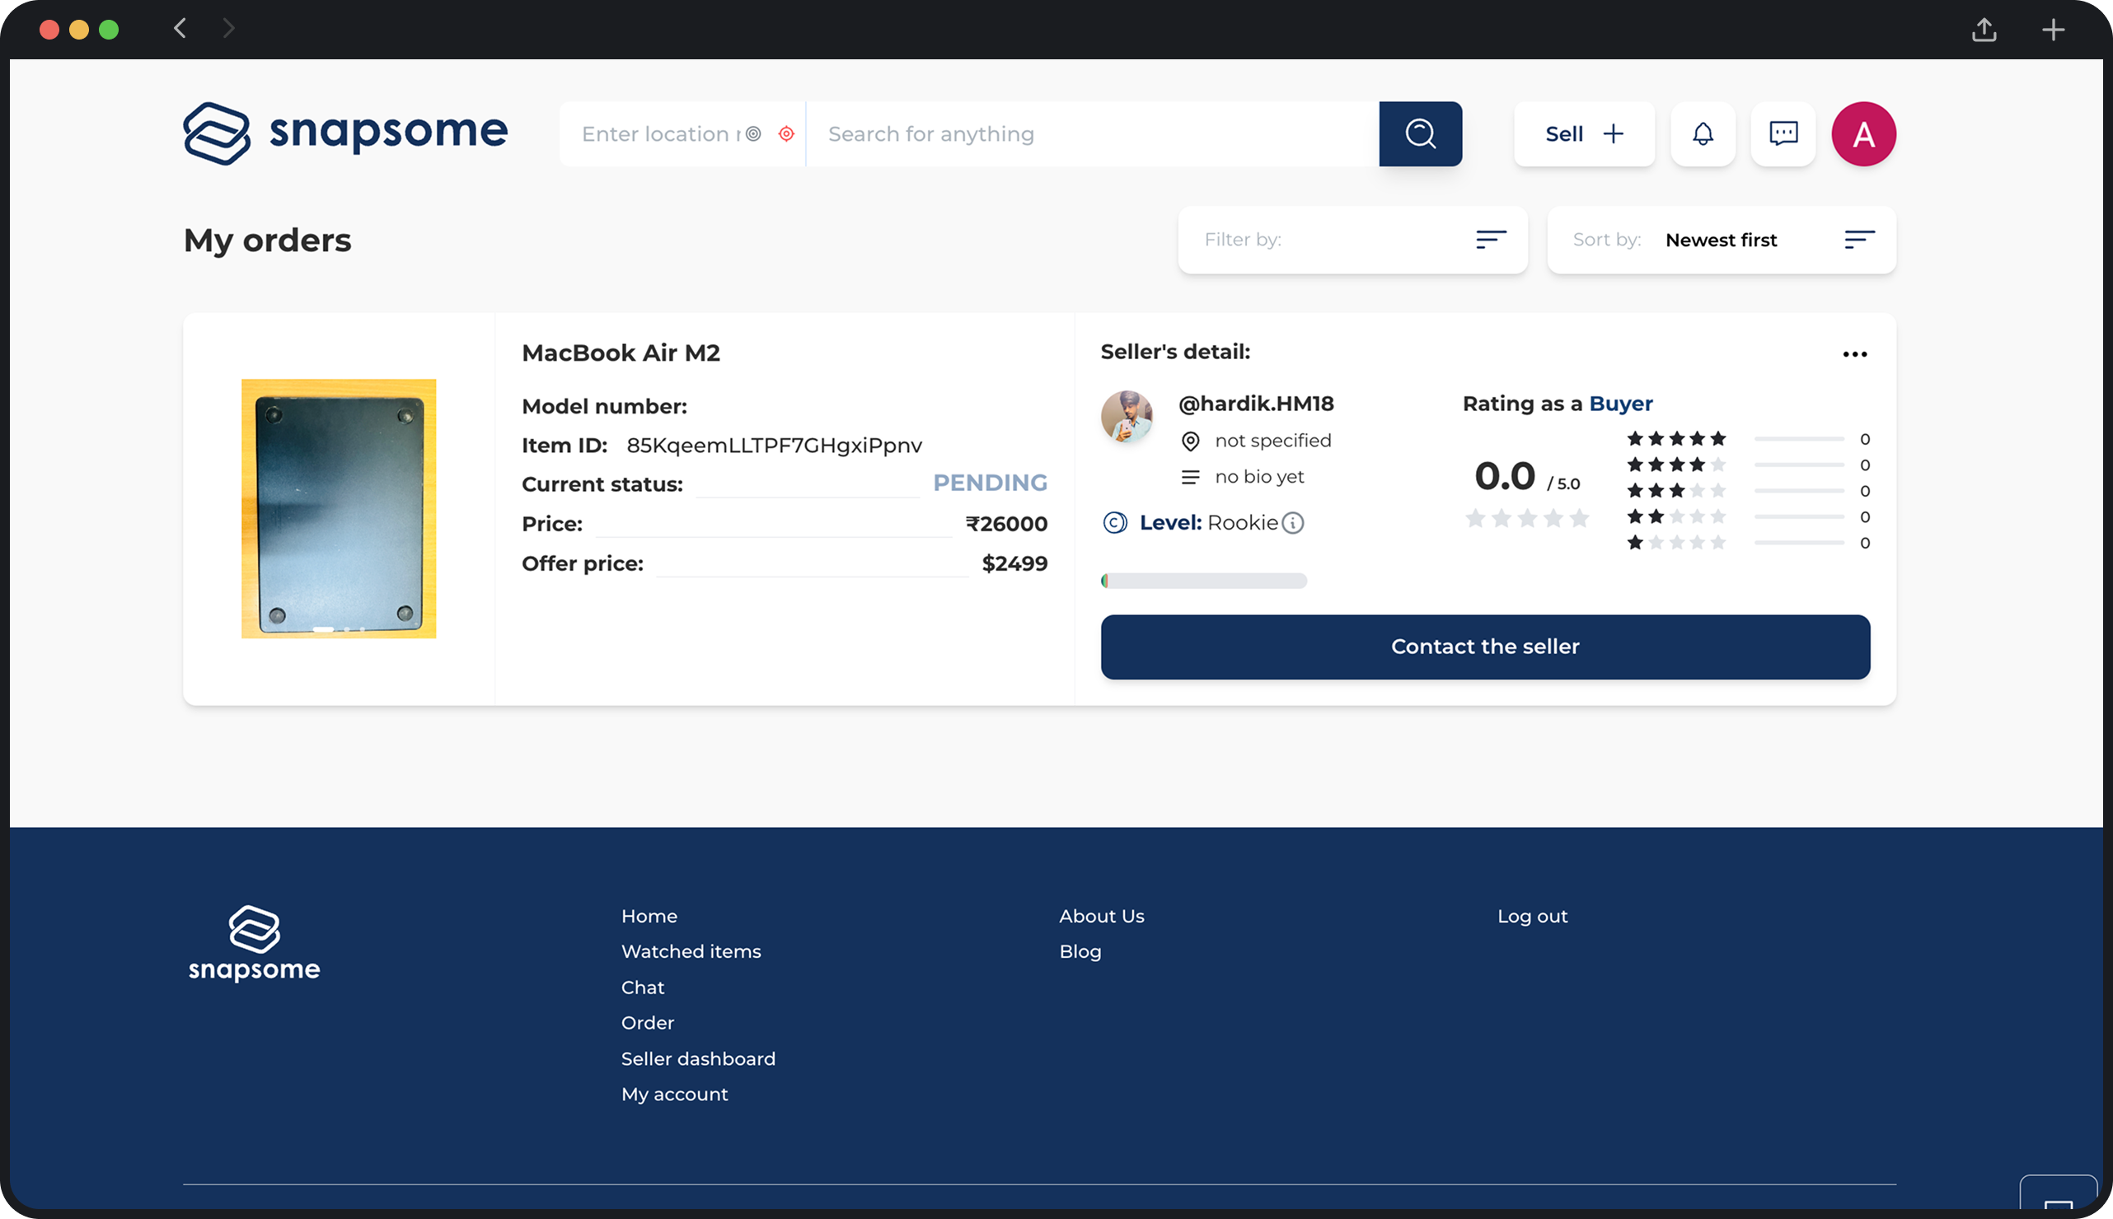Open the profile avatar 'A' menu

point(1863,134)
